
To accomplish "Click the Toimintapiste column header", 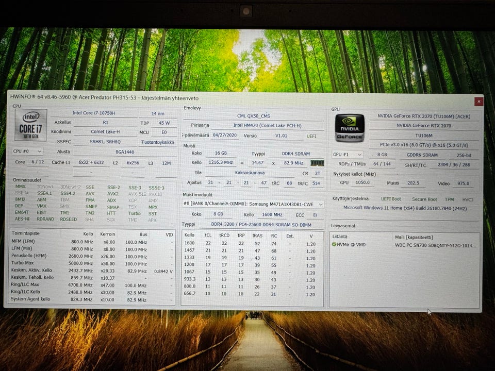I will click(26, 233).
